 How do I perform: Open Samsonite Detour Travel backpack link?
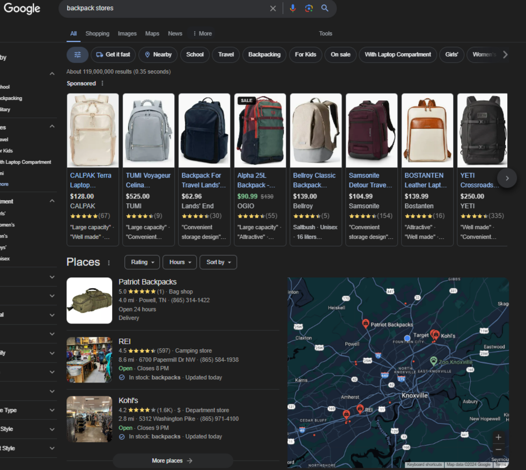point(370,180)
